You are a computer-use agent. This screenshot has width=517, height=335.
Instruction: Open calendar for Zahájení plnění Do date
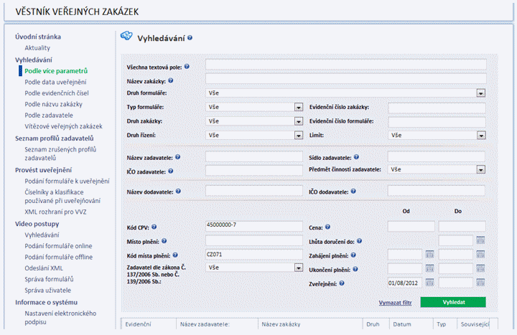[480, 254]
